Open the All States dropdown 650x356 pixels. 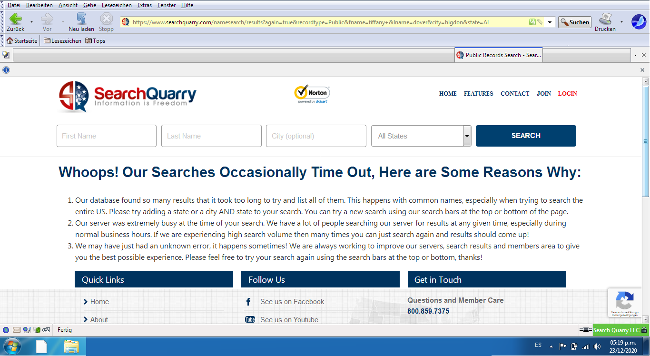421,136
